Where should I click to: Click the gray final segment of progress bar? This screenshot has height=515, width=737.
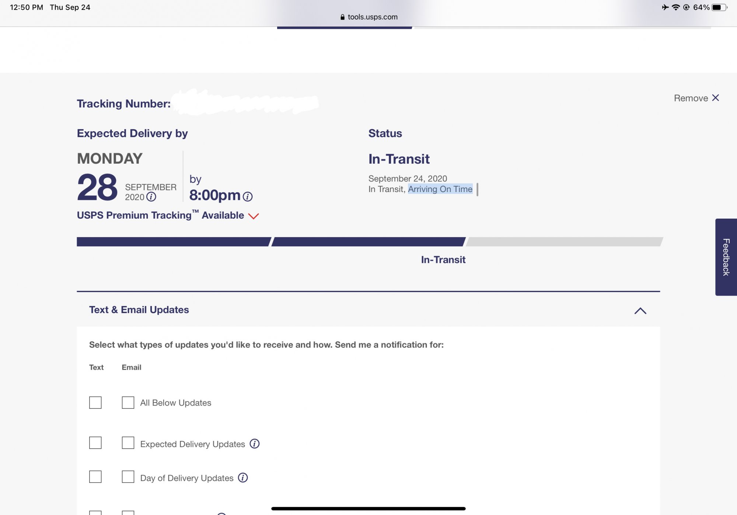[565, 242]
